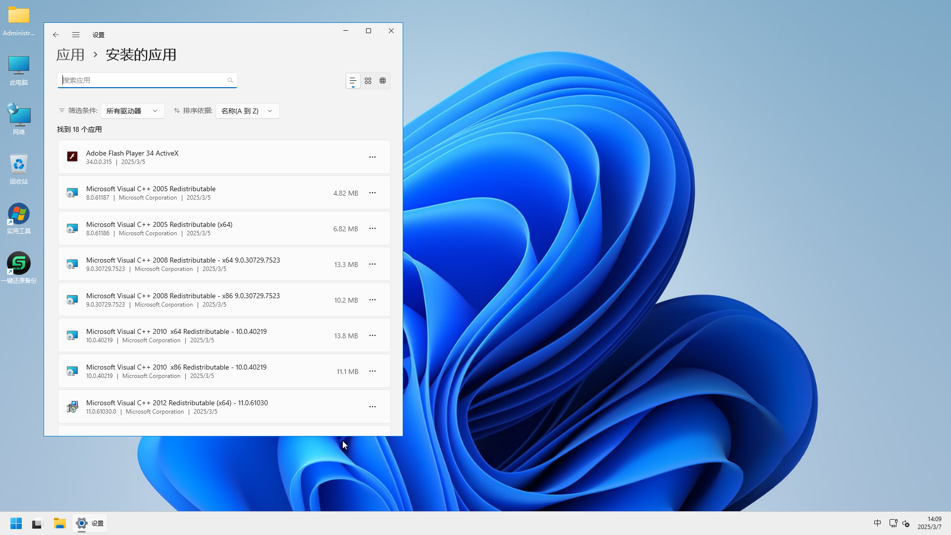
Task: Click the 筛选条件 filter label
Action: click(x=83, y=110)
